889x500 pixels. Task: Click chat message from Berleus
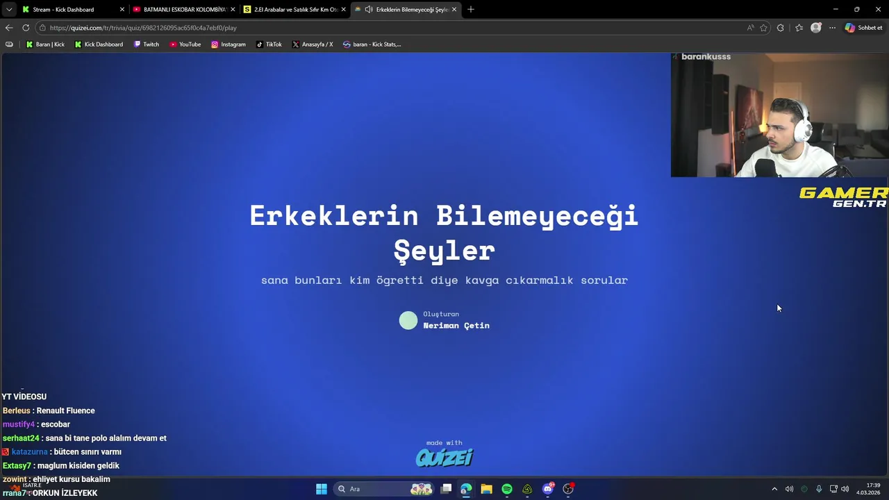tap(49, 410)
